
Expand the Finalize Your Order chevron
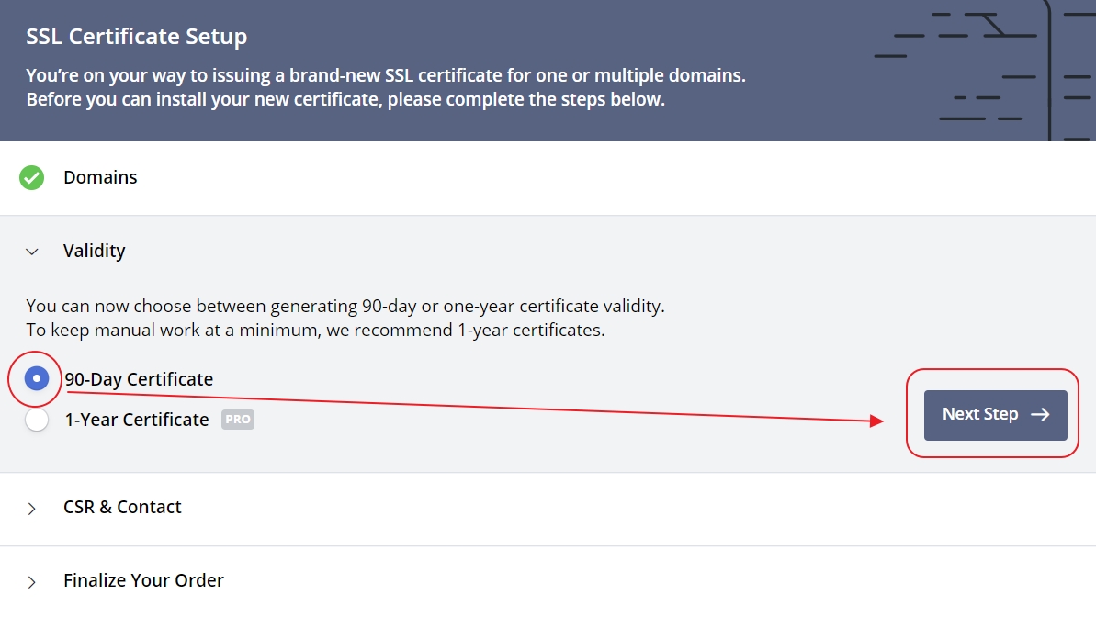coord(31,581)
